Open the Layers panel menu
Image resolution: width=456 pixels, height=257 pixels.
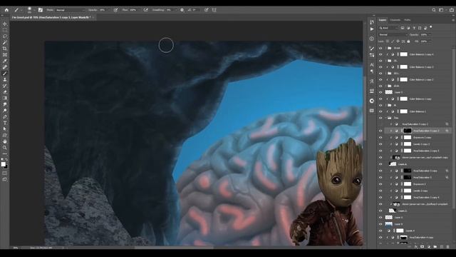(453, 20)
